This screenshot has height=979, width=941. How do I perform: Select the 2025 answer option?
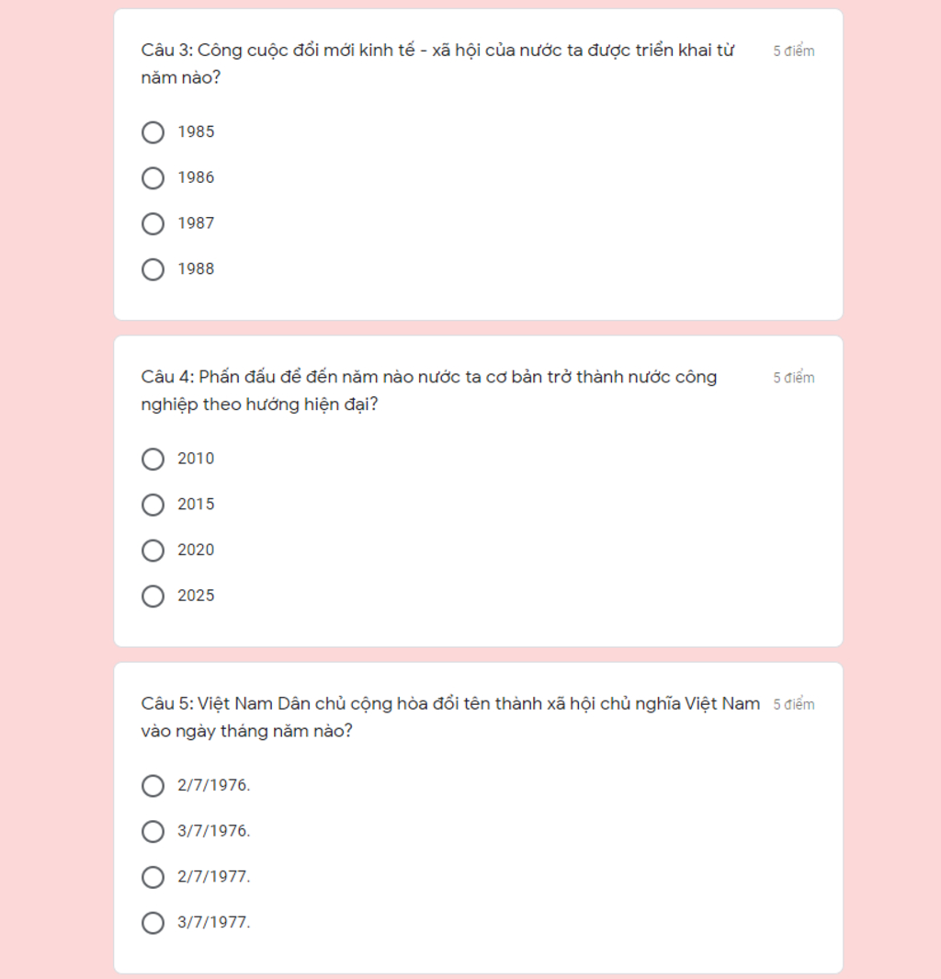coord(153,597)
